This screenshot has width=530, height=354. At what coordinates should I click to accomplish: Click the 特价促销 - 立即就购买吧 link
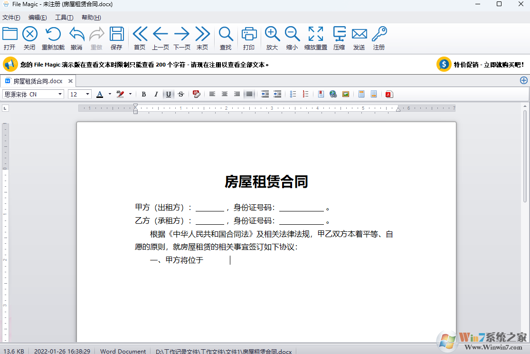489,65
